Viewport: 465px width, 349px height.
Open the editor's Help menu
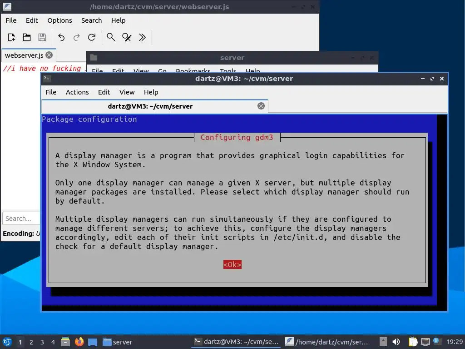(x=119, y=20)
